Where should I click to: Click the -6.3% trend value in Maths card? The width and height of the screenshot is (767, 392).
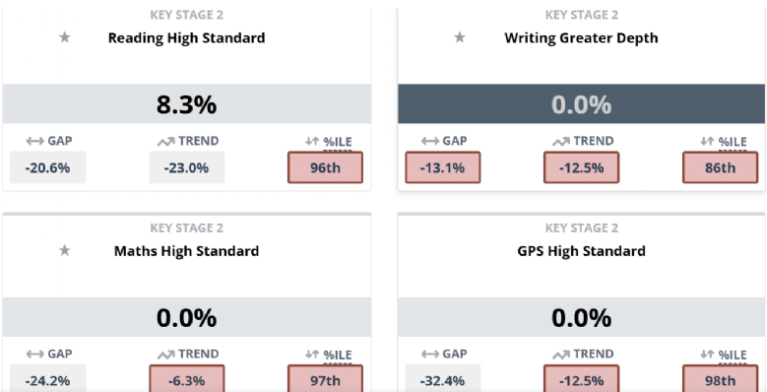[186, 379]
